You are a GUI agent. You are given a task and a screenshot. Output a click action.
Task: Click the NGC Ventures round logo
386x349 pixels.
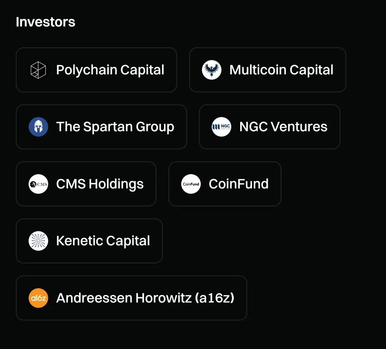(x=221, y=127)
